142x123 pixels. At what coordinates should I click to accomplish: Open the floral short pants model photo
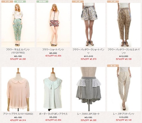[x=53, y=25]
